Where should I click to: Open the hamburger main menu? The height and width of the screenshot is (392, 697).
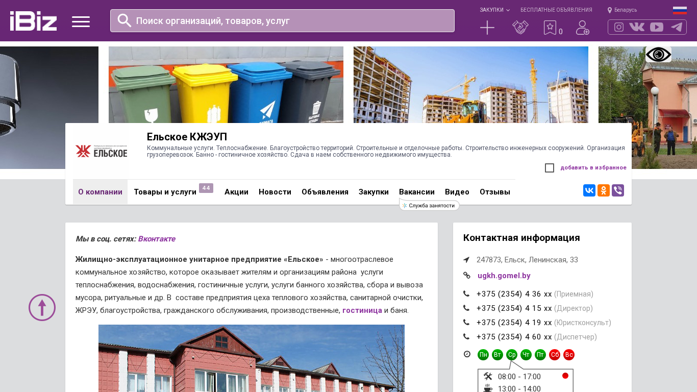(x=81, y=21)
